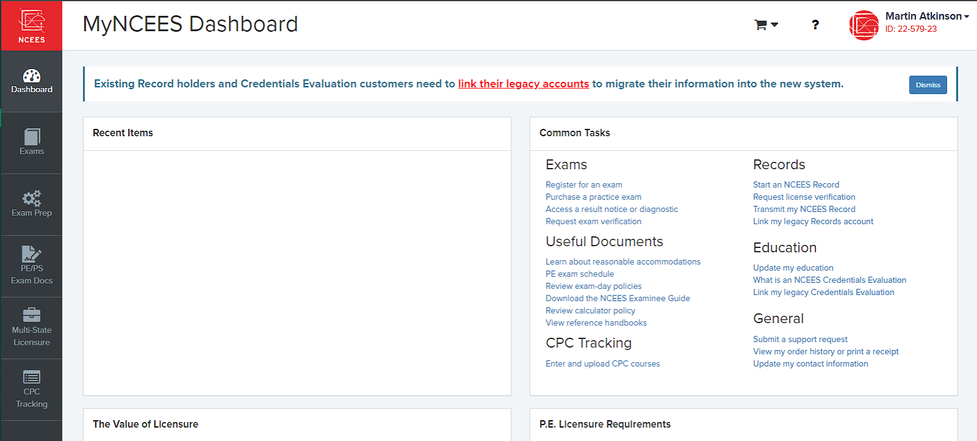Open the Exams book icon
Viewport: 977px width, 441px height.
point(32,137)
